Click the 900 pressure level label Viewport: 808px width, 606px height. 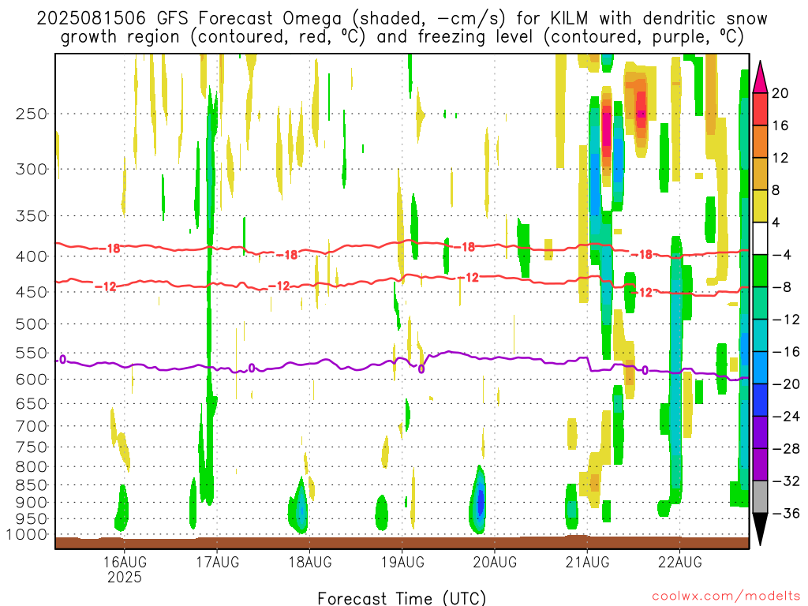click(x=32, y=503)
